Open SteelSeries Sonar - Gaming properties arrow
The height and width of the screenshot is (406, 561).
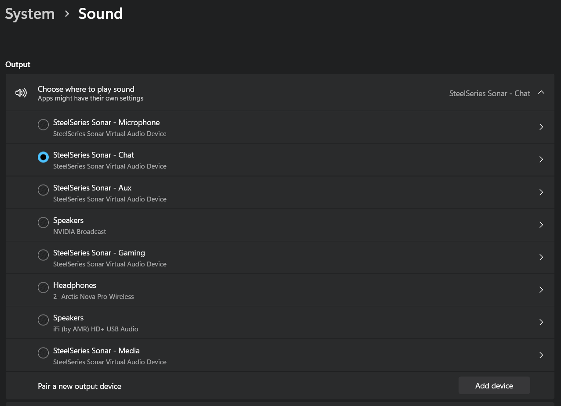tap(541, 257)
